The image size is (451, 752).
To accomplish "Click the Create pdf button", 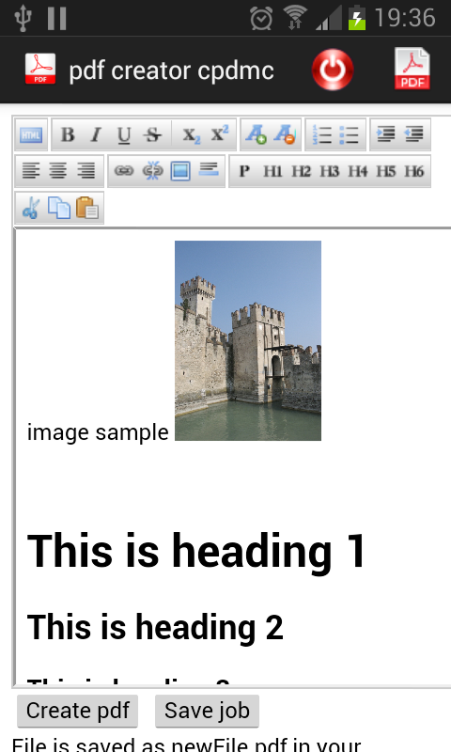I will pyautogui.click(x=78, y=711).
